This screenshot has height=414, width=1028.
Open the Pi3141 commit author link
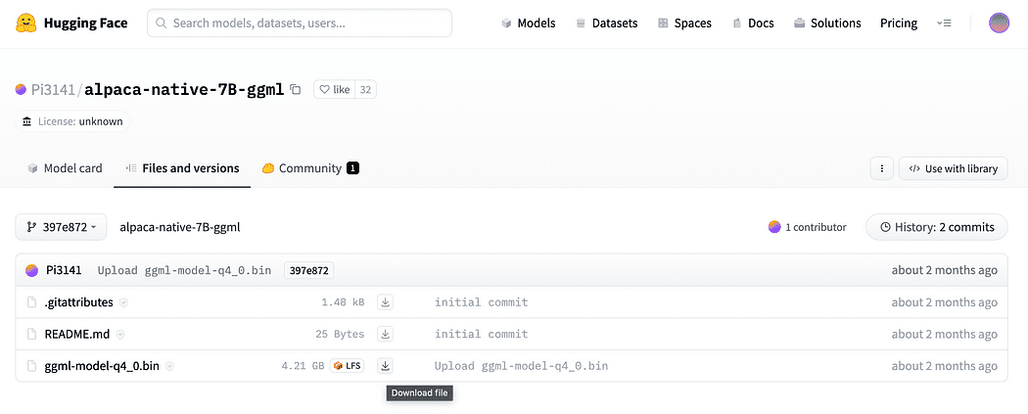tap(64, 270)
